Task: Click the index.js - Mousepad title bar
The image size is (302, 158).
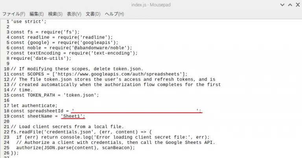Action: 151,5
